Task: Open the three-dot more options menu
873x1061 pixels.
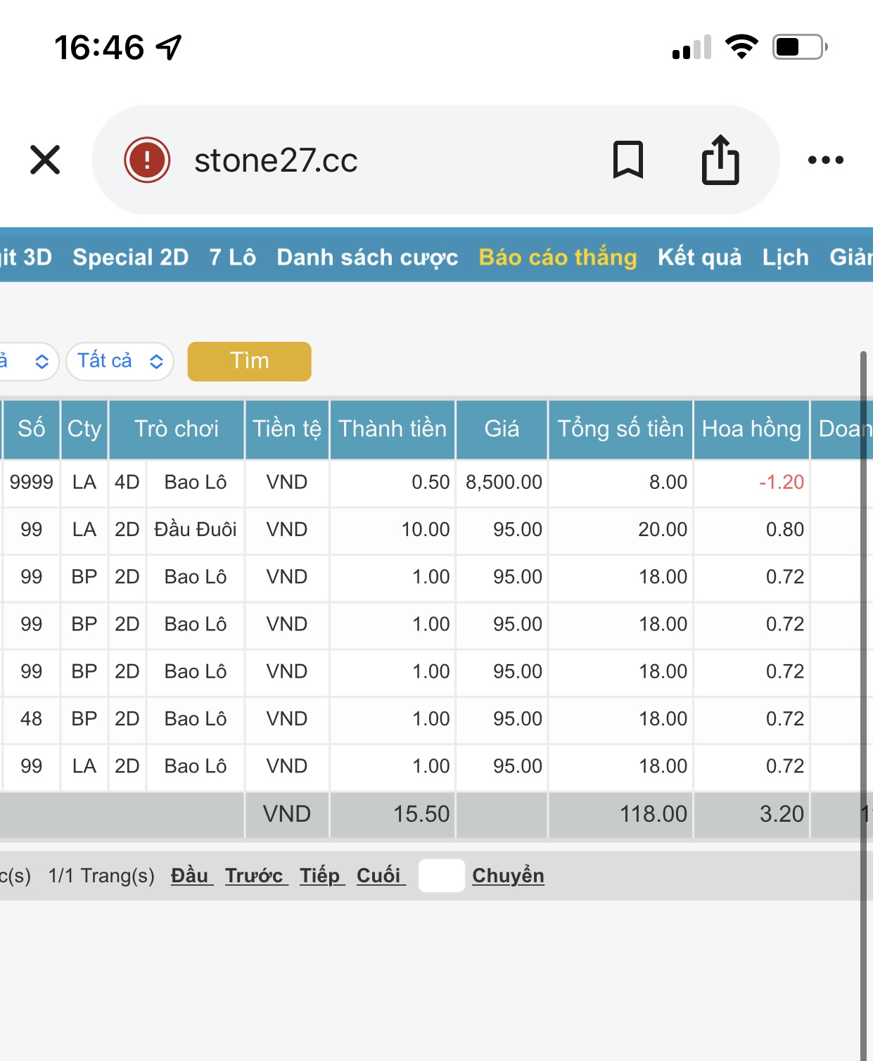Action: click(826, 160)
